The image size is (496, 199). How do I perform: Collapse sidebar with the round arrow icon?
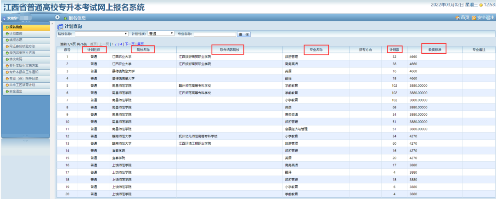point(57,17)
